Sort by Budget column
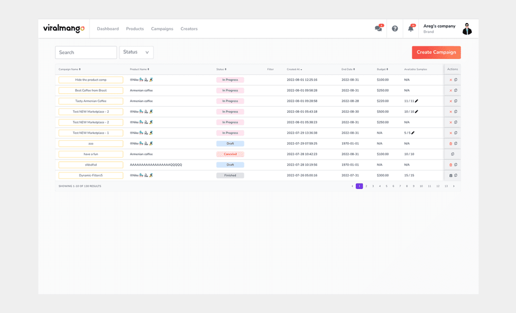The width and height of the screenshot is (516, 313). (382, 70)
